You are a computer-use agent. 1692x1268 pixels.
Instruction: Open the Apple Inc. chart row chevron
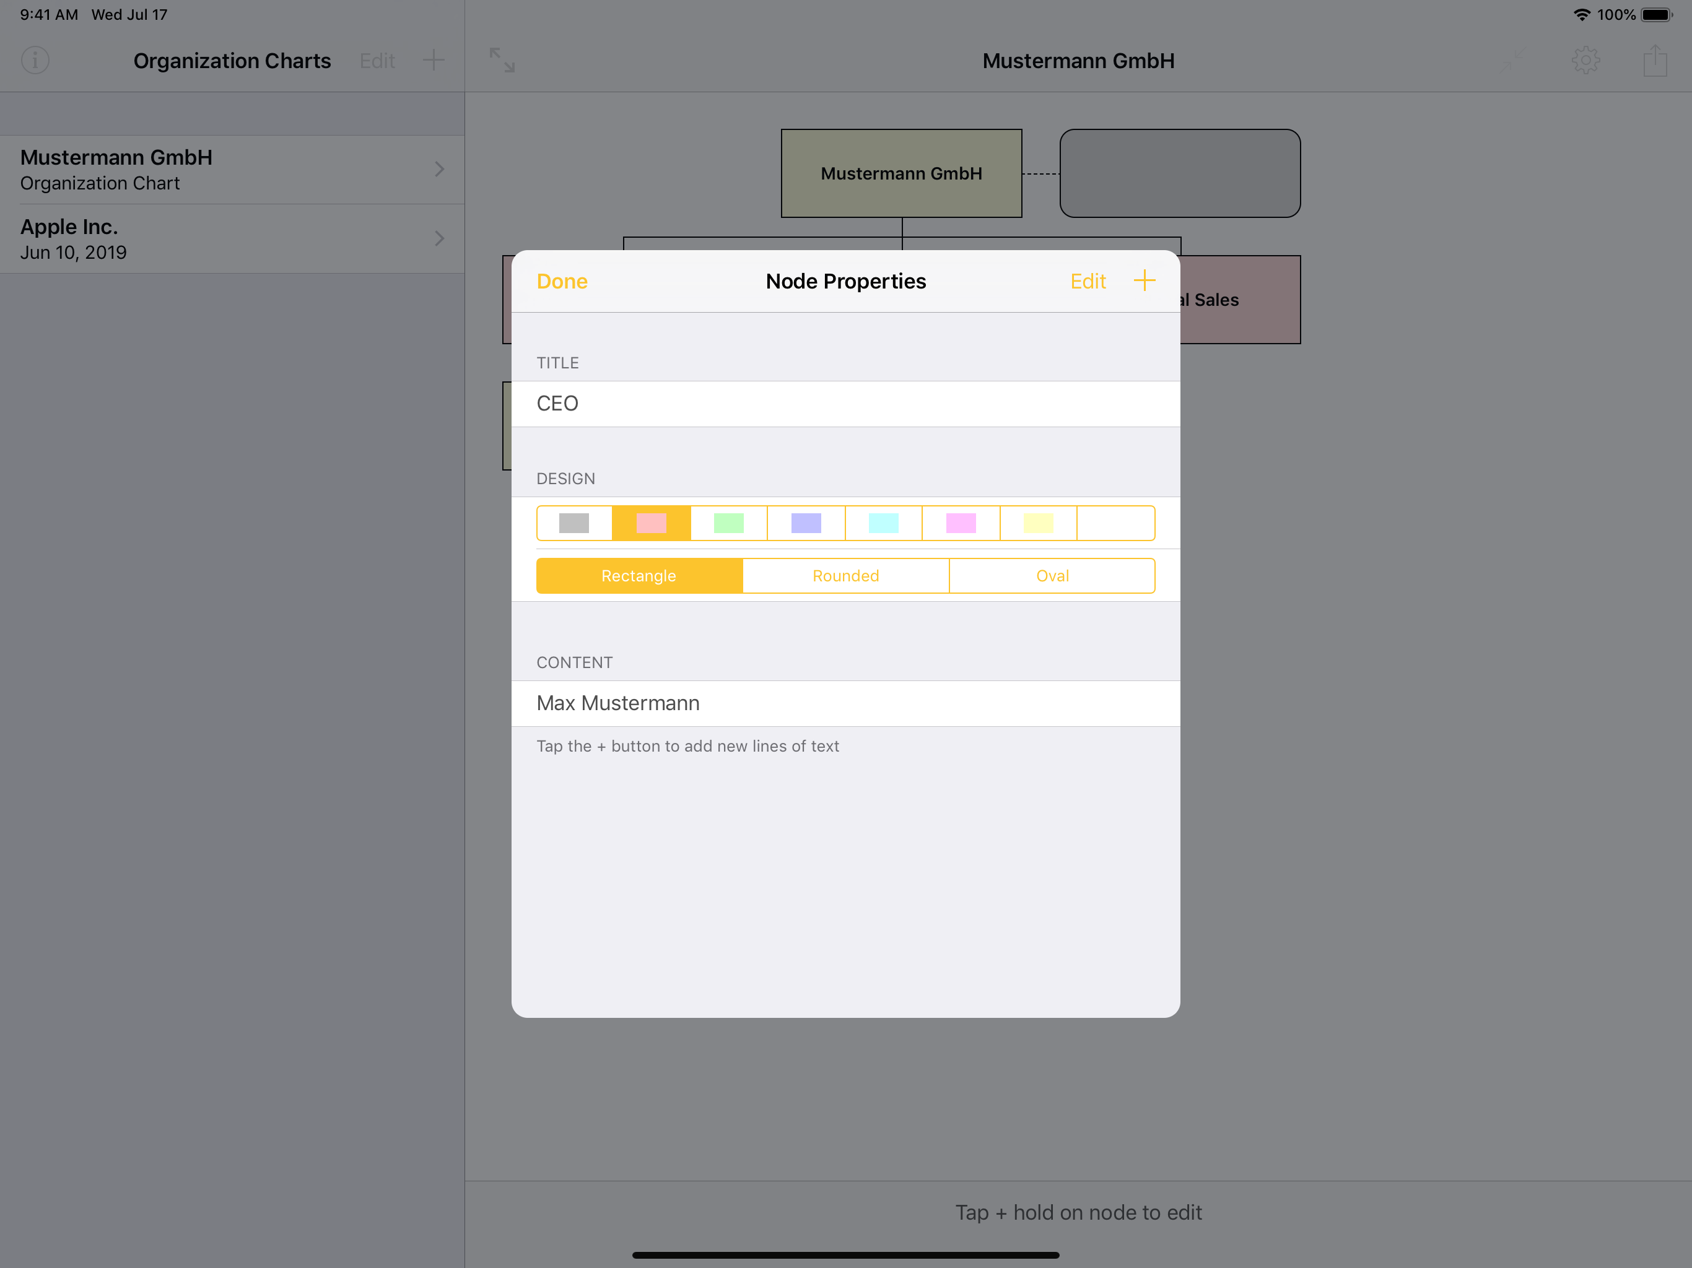pos(440,238)
